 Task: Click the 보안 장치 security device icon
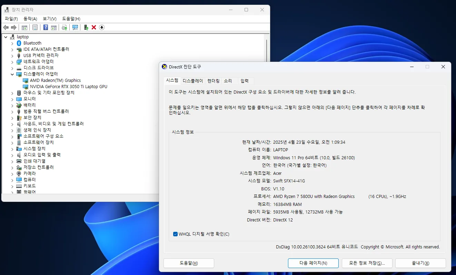pyautogui.click(x=19, y=117)
